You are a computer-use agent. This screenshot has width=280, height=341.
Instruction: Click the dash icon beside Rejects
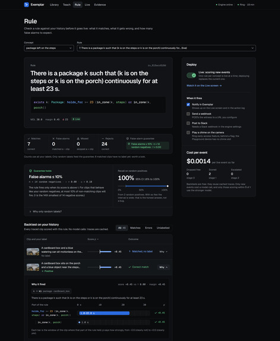103,139
